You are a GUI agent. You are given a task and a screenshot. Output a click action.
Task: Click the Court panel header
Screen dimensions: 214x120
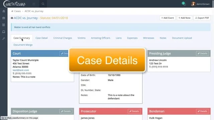pos(42,53)
